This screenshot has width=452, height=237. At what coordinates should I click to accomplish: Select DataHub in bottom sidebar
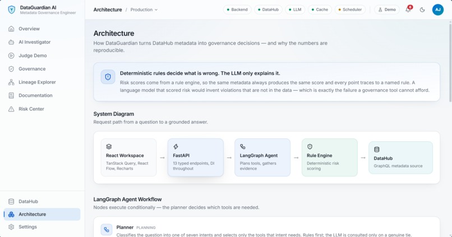pos(42,201)
